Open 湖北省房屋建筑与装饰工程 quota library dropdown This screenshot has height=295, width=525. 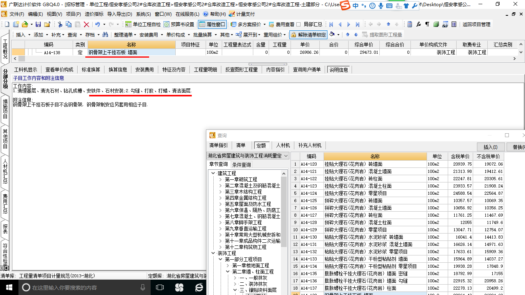[248, 156]
